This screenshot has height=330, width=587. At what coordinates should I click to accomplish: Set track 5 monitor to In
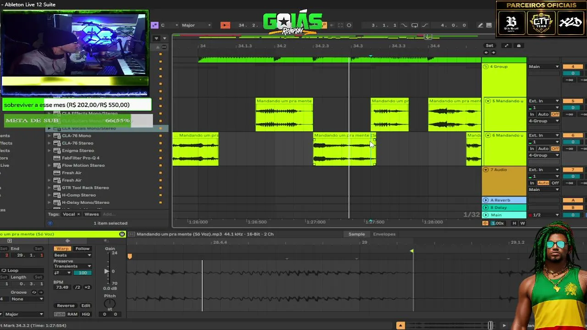(x=532, y=114)
